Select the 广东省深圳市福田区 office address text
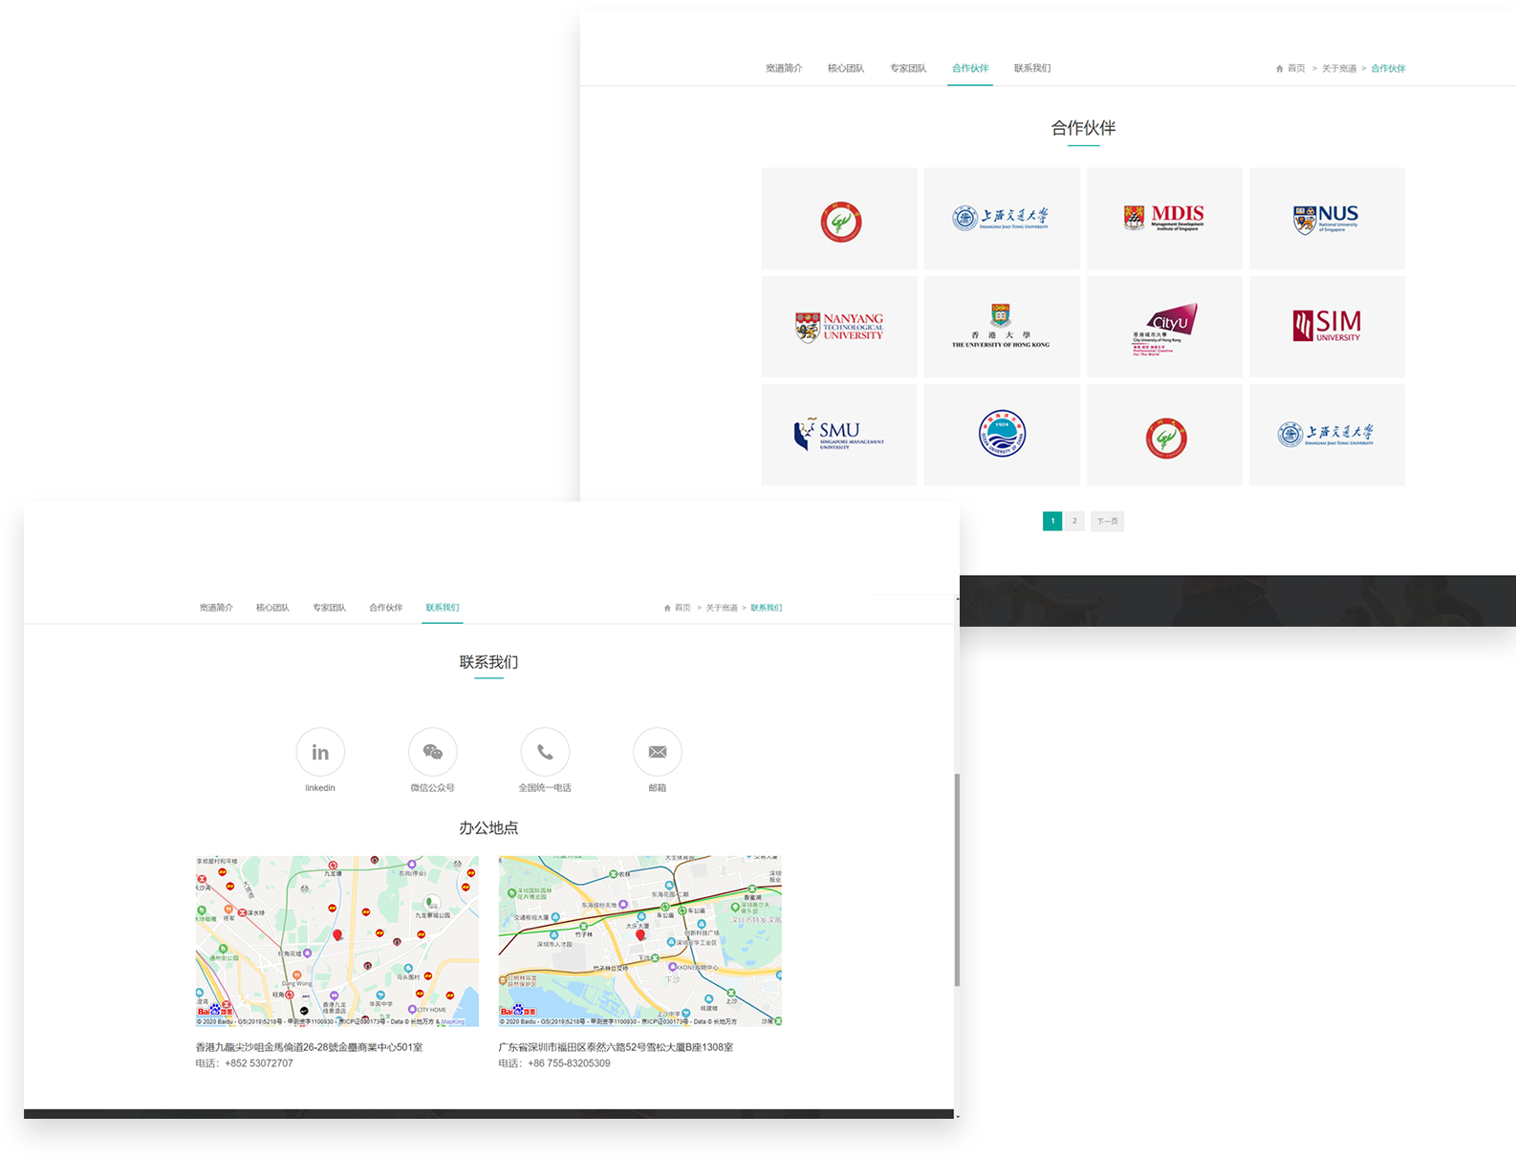Viewport: 1516px width, 1157px height. pyautogui.click(x=616, y=1047)
